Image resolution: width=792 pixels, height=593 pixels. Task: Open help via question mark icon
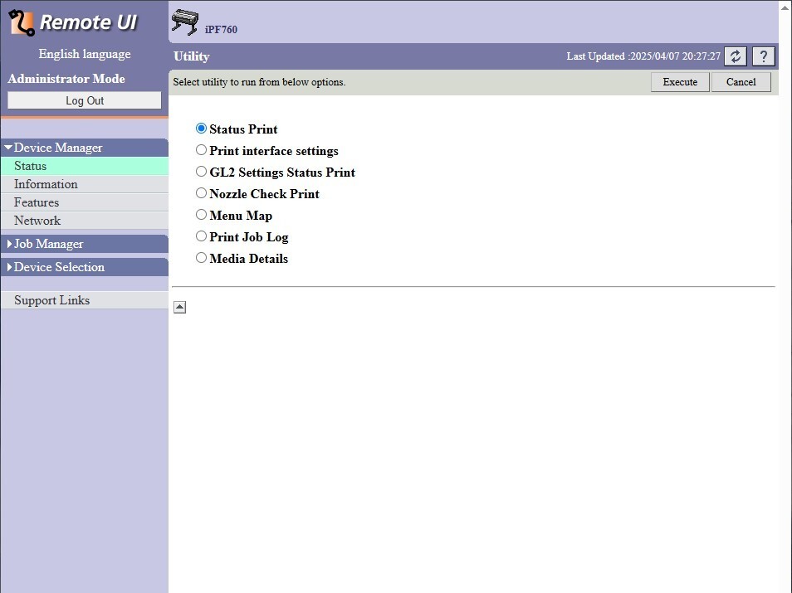[763, 56]
